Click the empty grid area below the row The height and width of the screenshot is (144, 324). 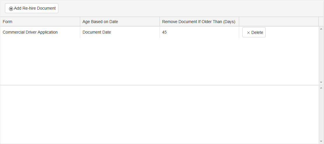(x=159, y=61)
